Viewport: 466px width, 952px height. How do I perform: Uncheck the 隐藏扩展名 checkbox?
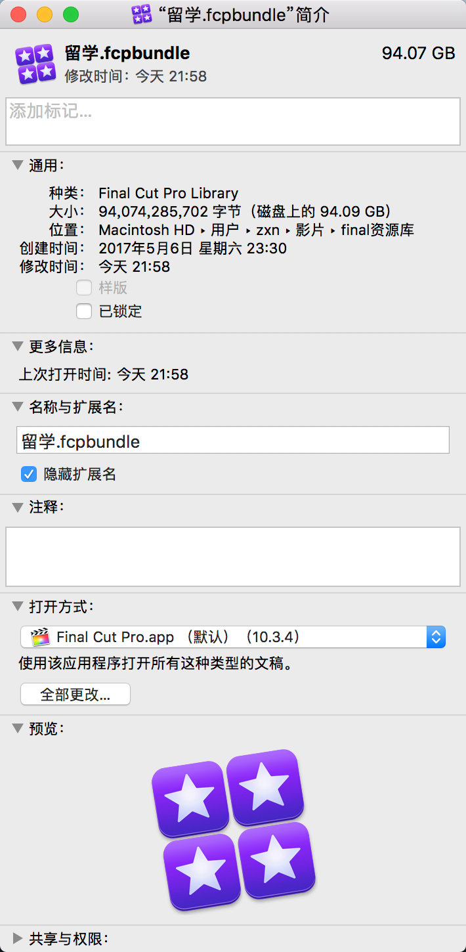[x=29, y=474]
